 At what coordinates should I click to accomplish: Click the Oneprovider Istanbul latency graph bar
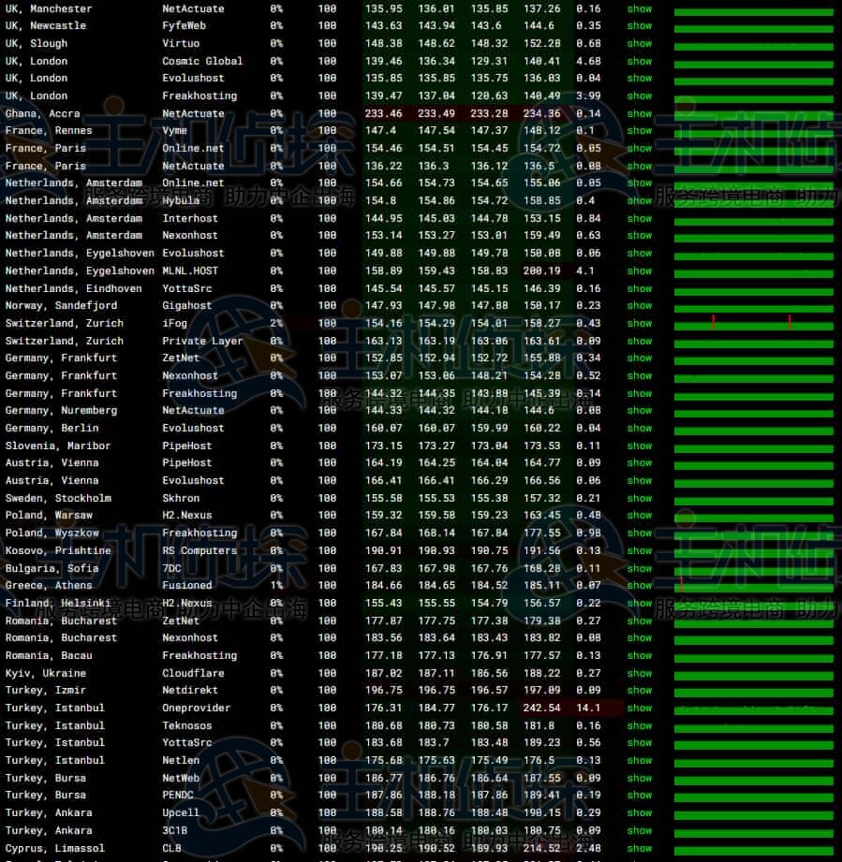753,711
